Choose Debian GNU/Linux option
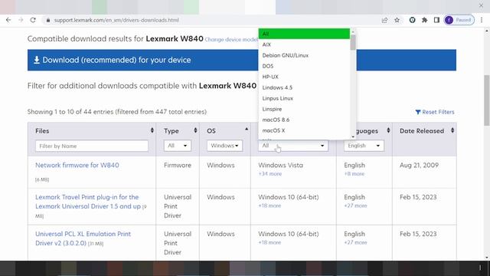This screenshot has height=276, width=490. pyautogui.click(x=304, y=55)
